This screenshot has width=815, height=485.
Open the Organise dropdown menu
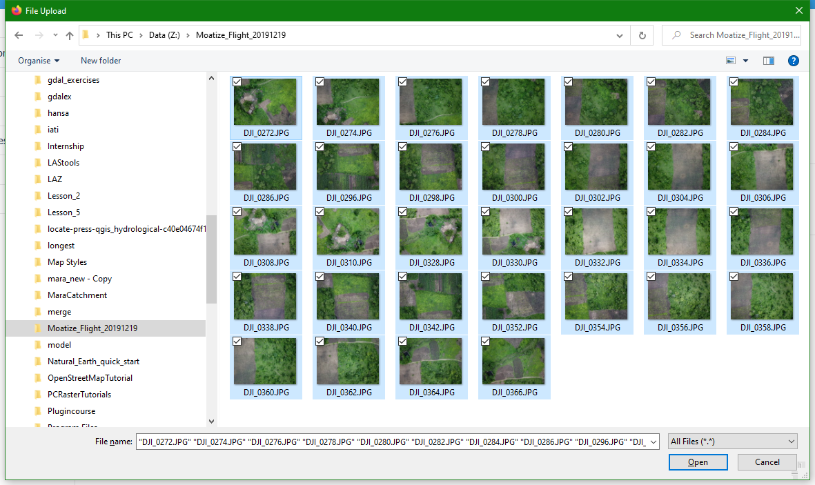39,61
